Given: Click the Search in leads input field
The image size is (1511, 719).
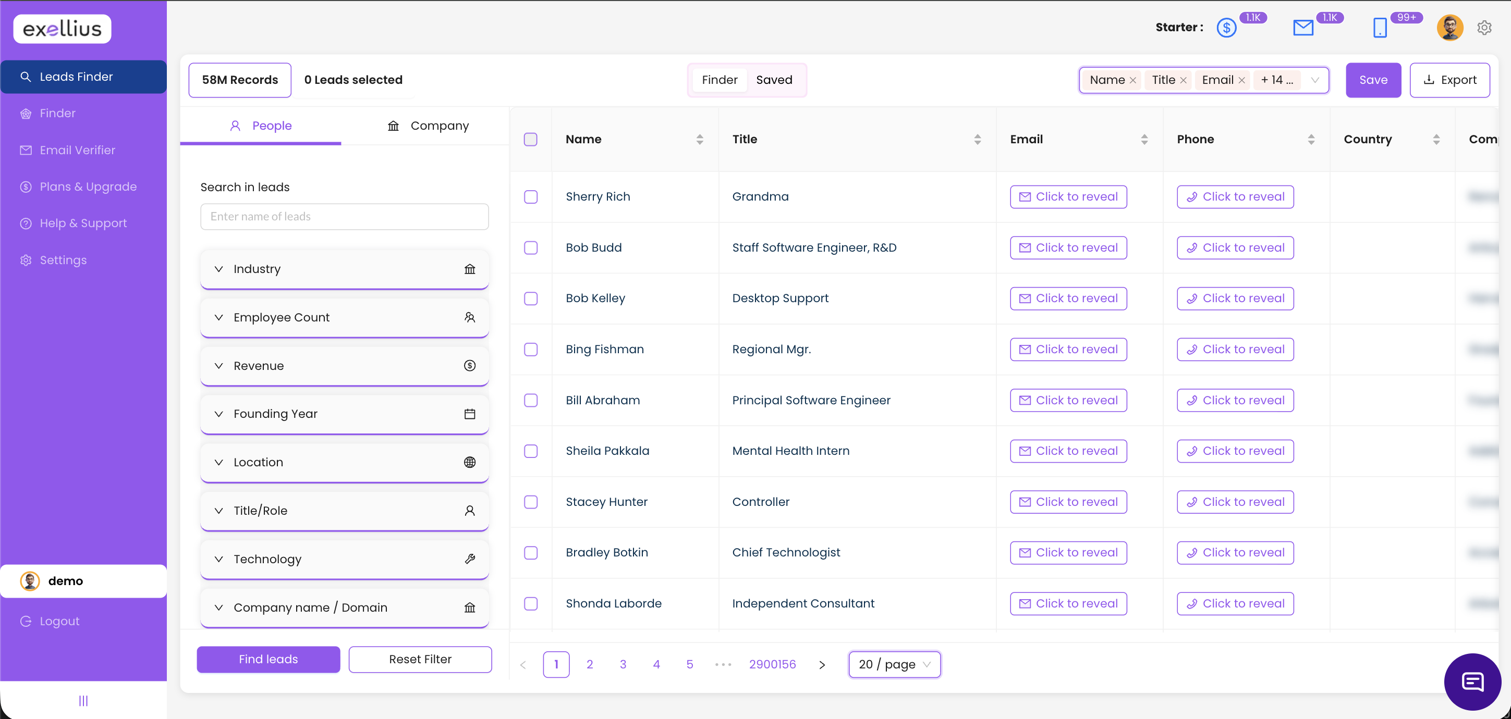Looking at the screenshot, I should click(x=344, y=217).
